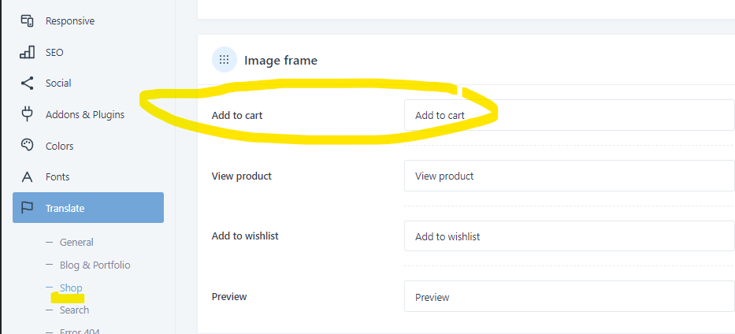Click the Addons & Plugins plug icon
The width and height of the screenshot is (735, 334).
click(28, 114)
